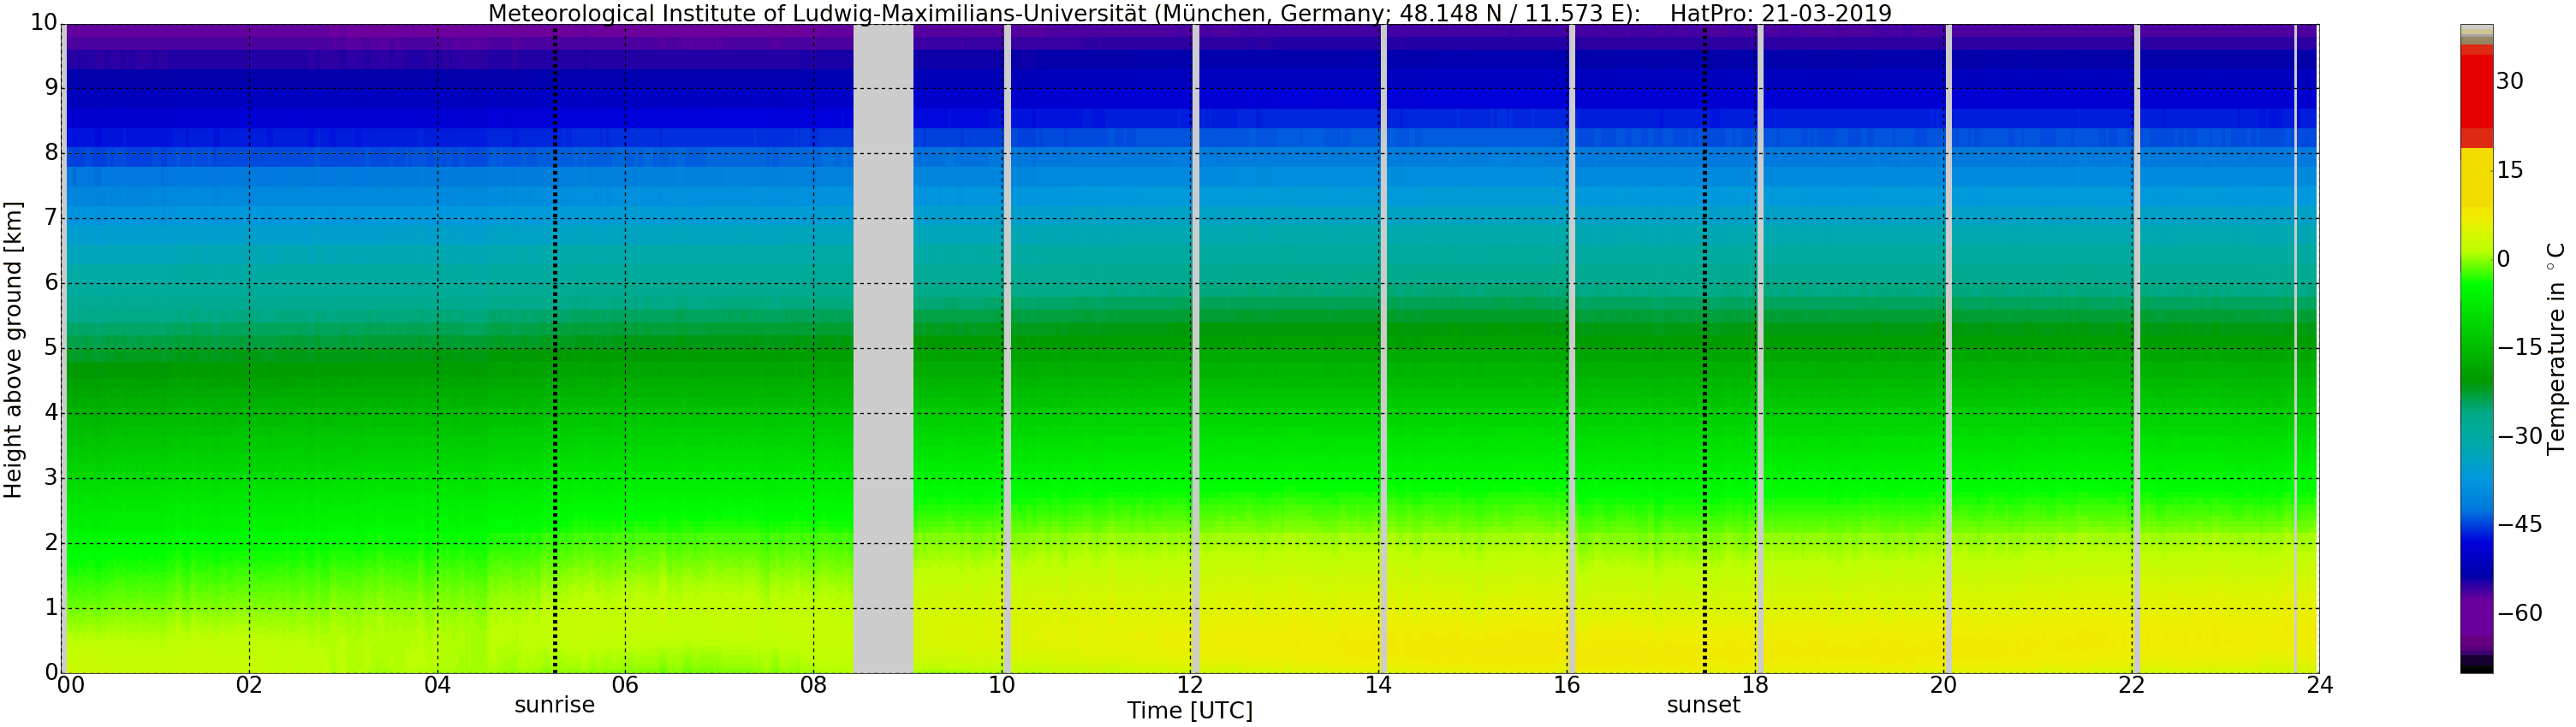This screenshot has width=2576, height=727.
Task: Click the thin gray gap stripe at 14 UTC
Action: click(1384, 348)
